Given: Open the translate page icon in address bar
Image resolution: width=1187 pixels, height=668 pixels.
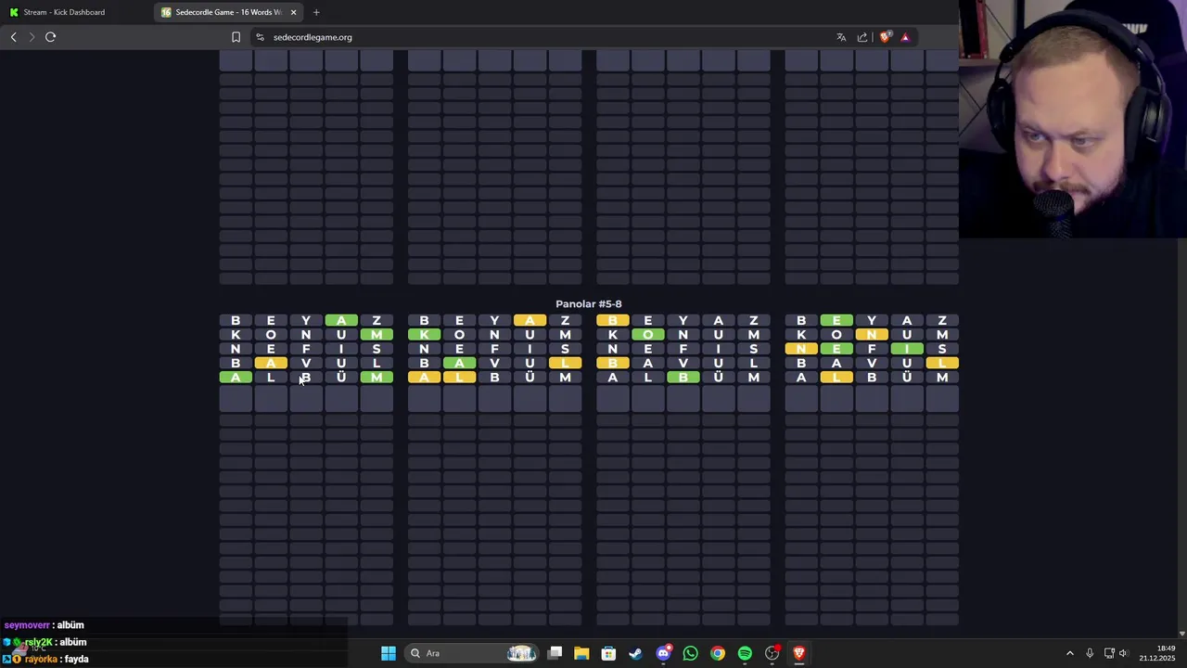Looking at the screenshot, I should [x=841, y=37].
